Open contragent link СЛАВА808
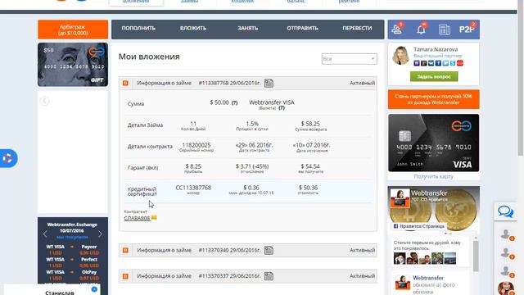This screenshot has width=524, height=295. (137, 218)
